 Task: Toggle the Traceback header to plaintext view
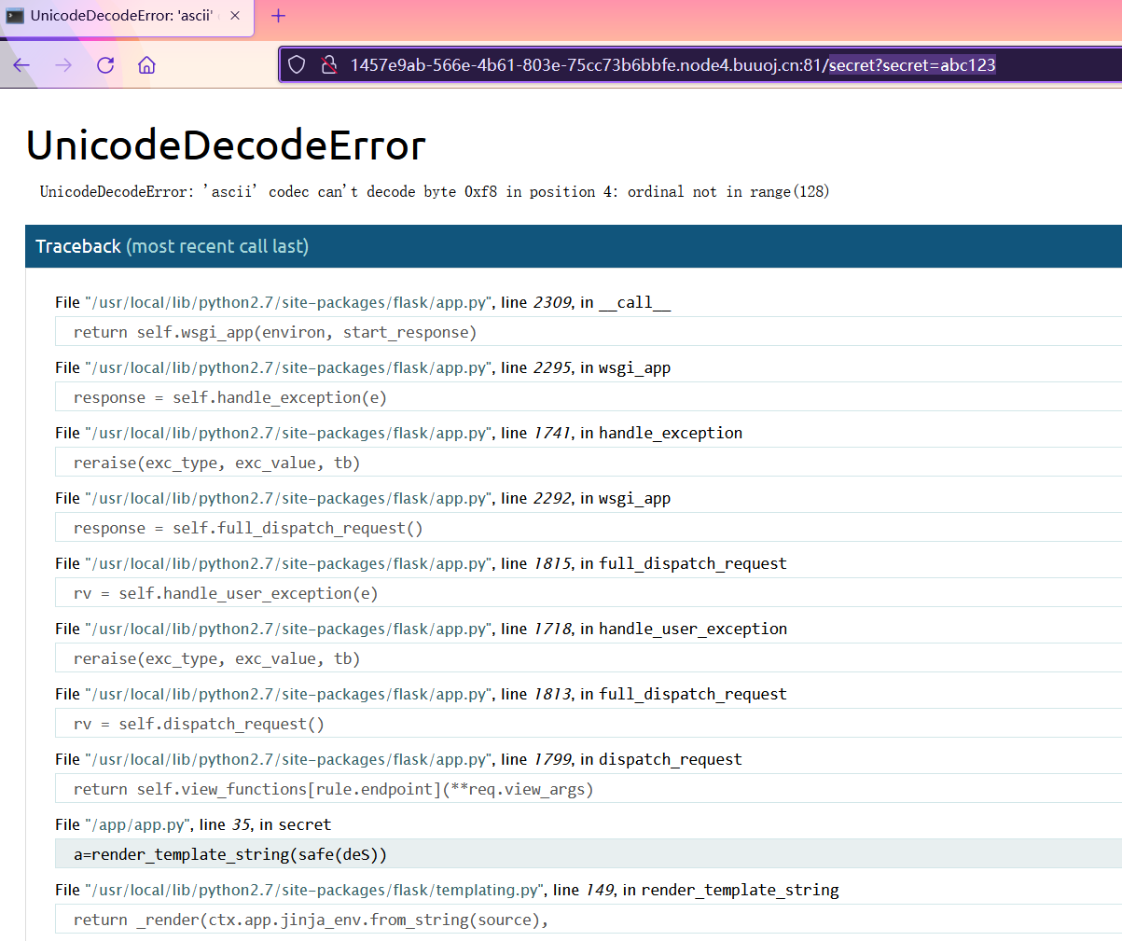pyautogui.click(x=172, y=246)
